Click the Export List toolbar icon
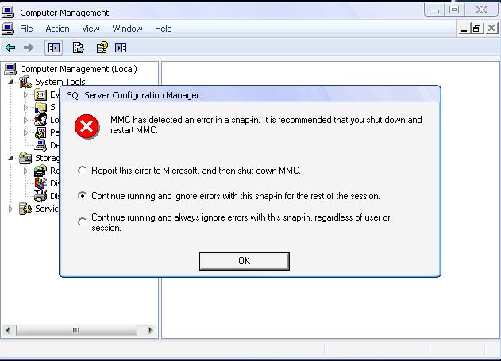The width and height of the screenshot is (501, 361). tap(79, 48)
